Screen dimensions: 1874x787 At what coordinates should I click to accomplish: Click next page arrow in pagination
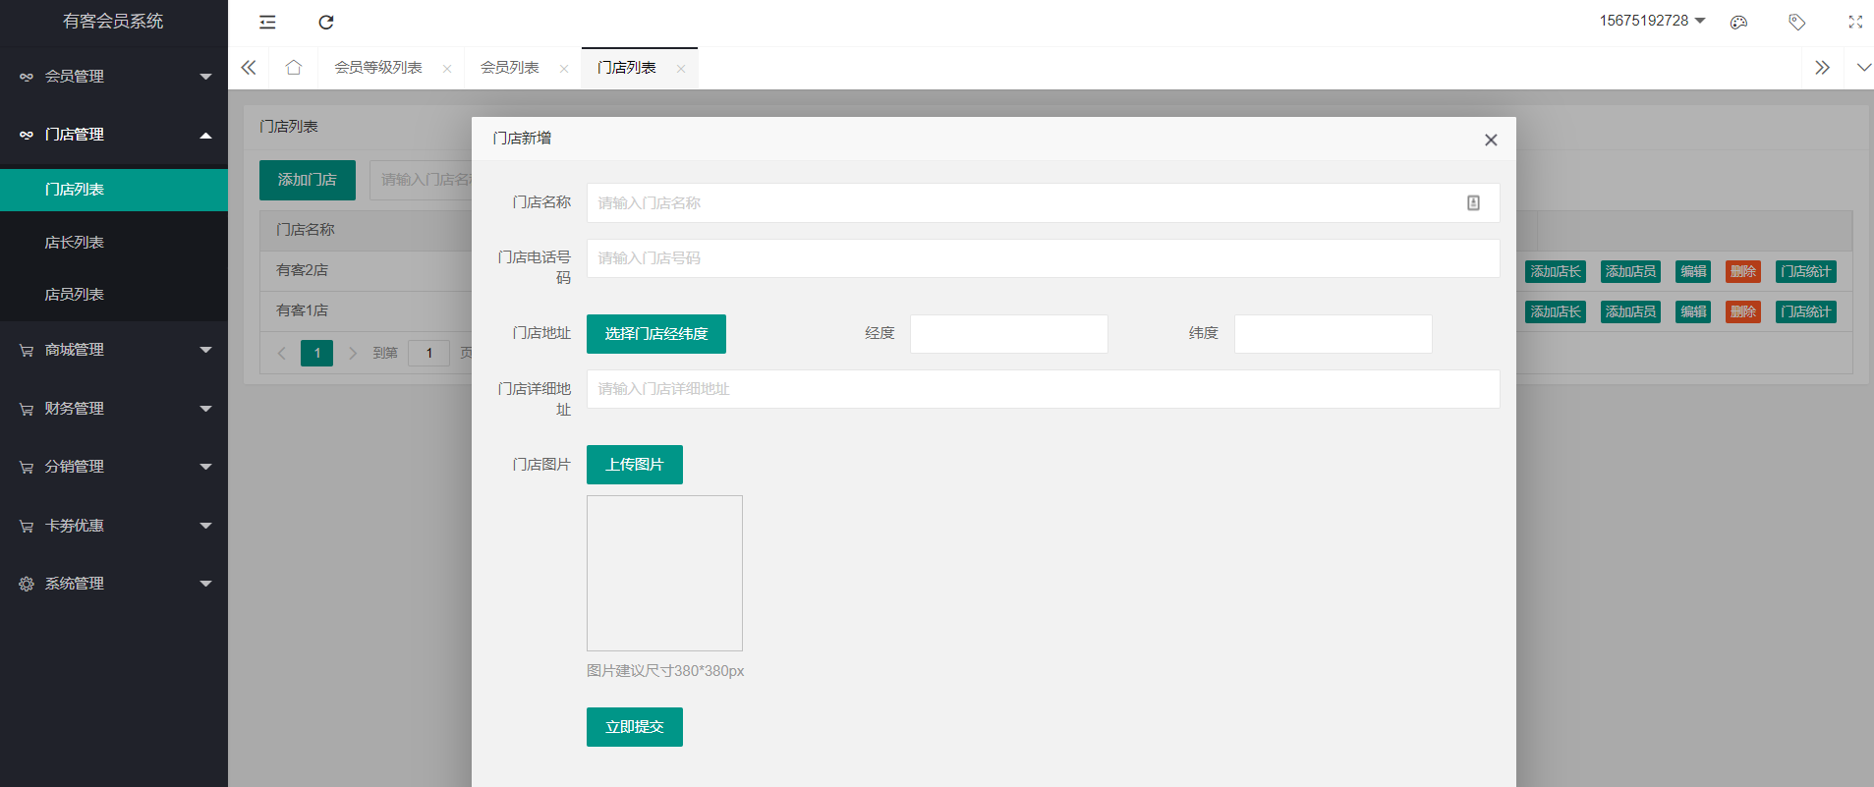pyautogui.click(x=353, y=353)
